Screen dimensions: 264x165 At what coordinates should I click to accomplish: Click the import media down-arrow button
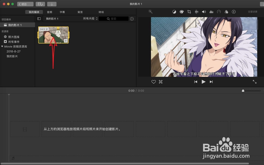point(52,4)
